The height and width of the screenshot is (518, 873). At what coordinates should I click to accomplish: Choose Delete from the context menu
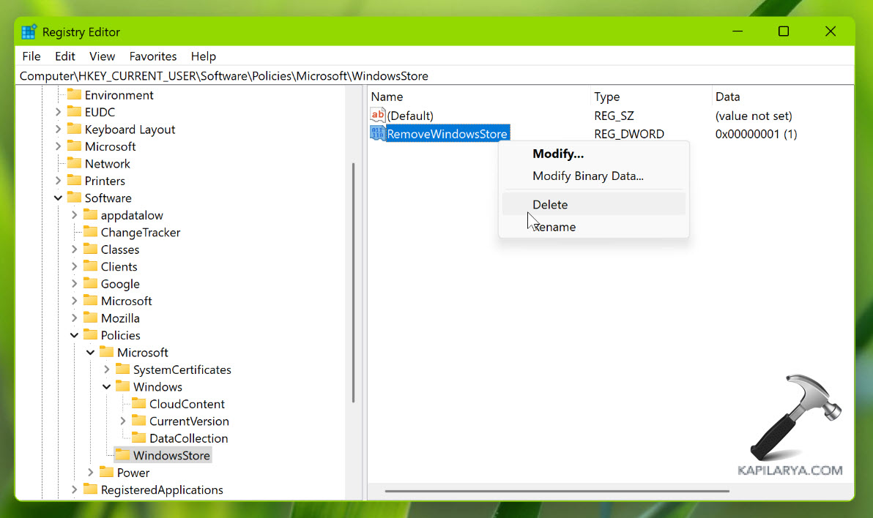tap(550, 205)
